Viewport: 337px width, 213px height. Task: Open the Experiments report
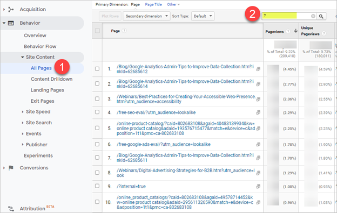[x=38, y=155]
